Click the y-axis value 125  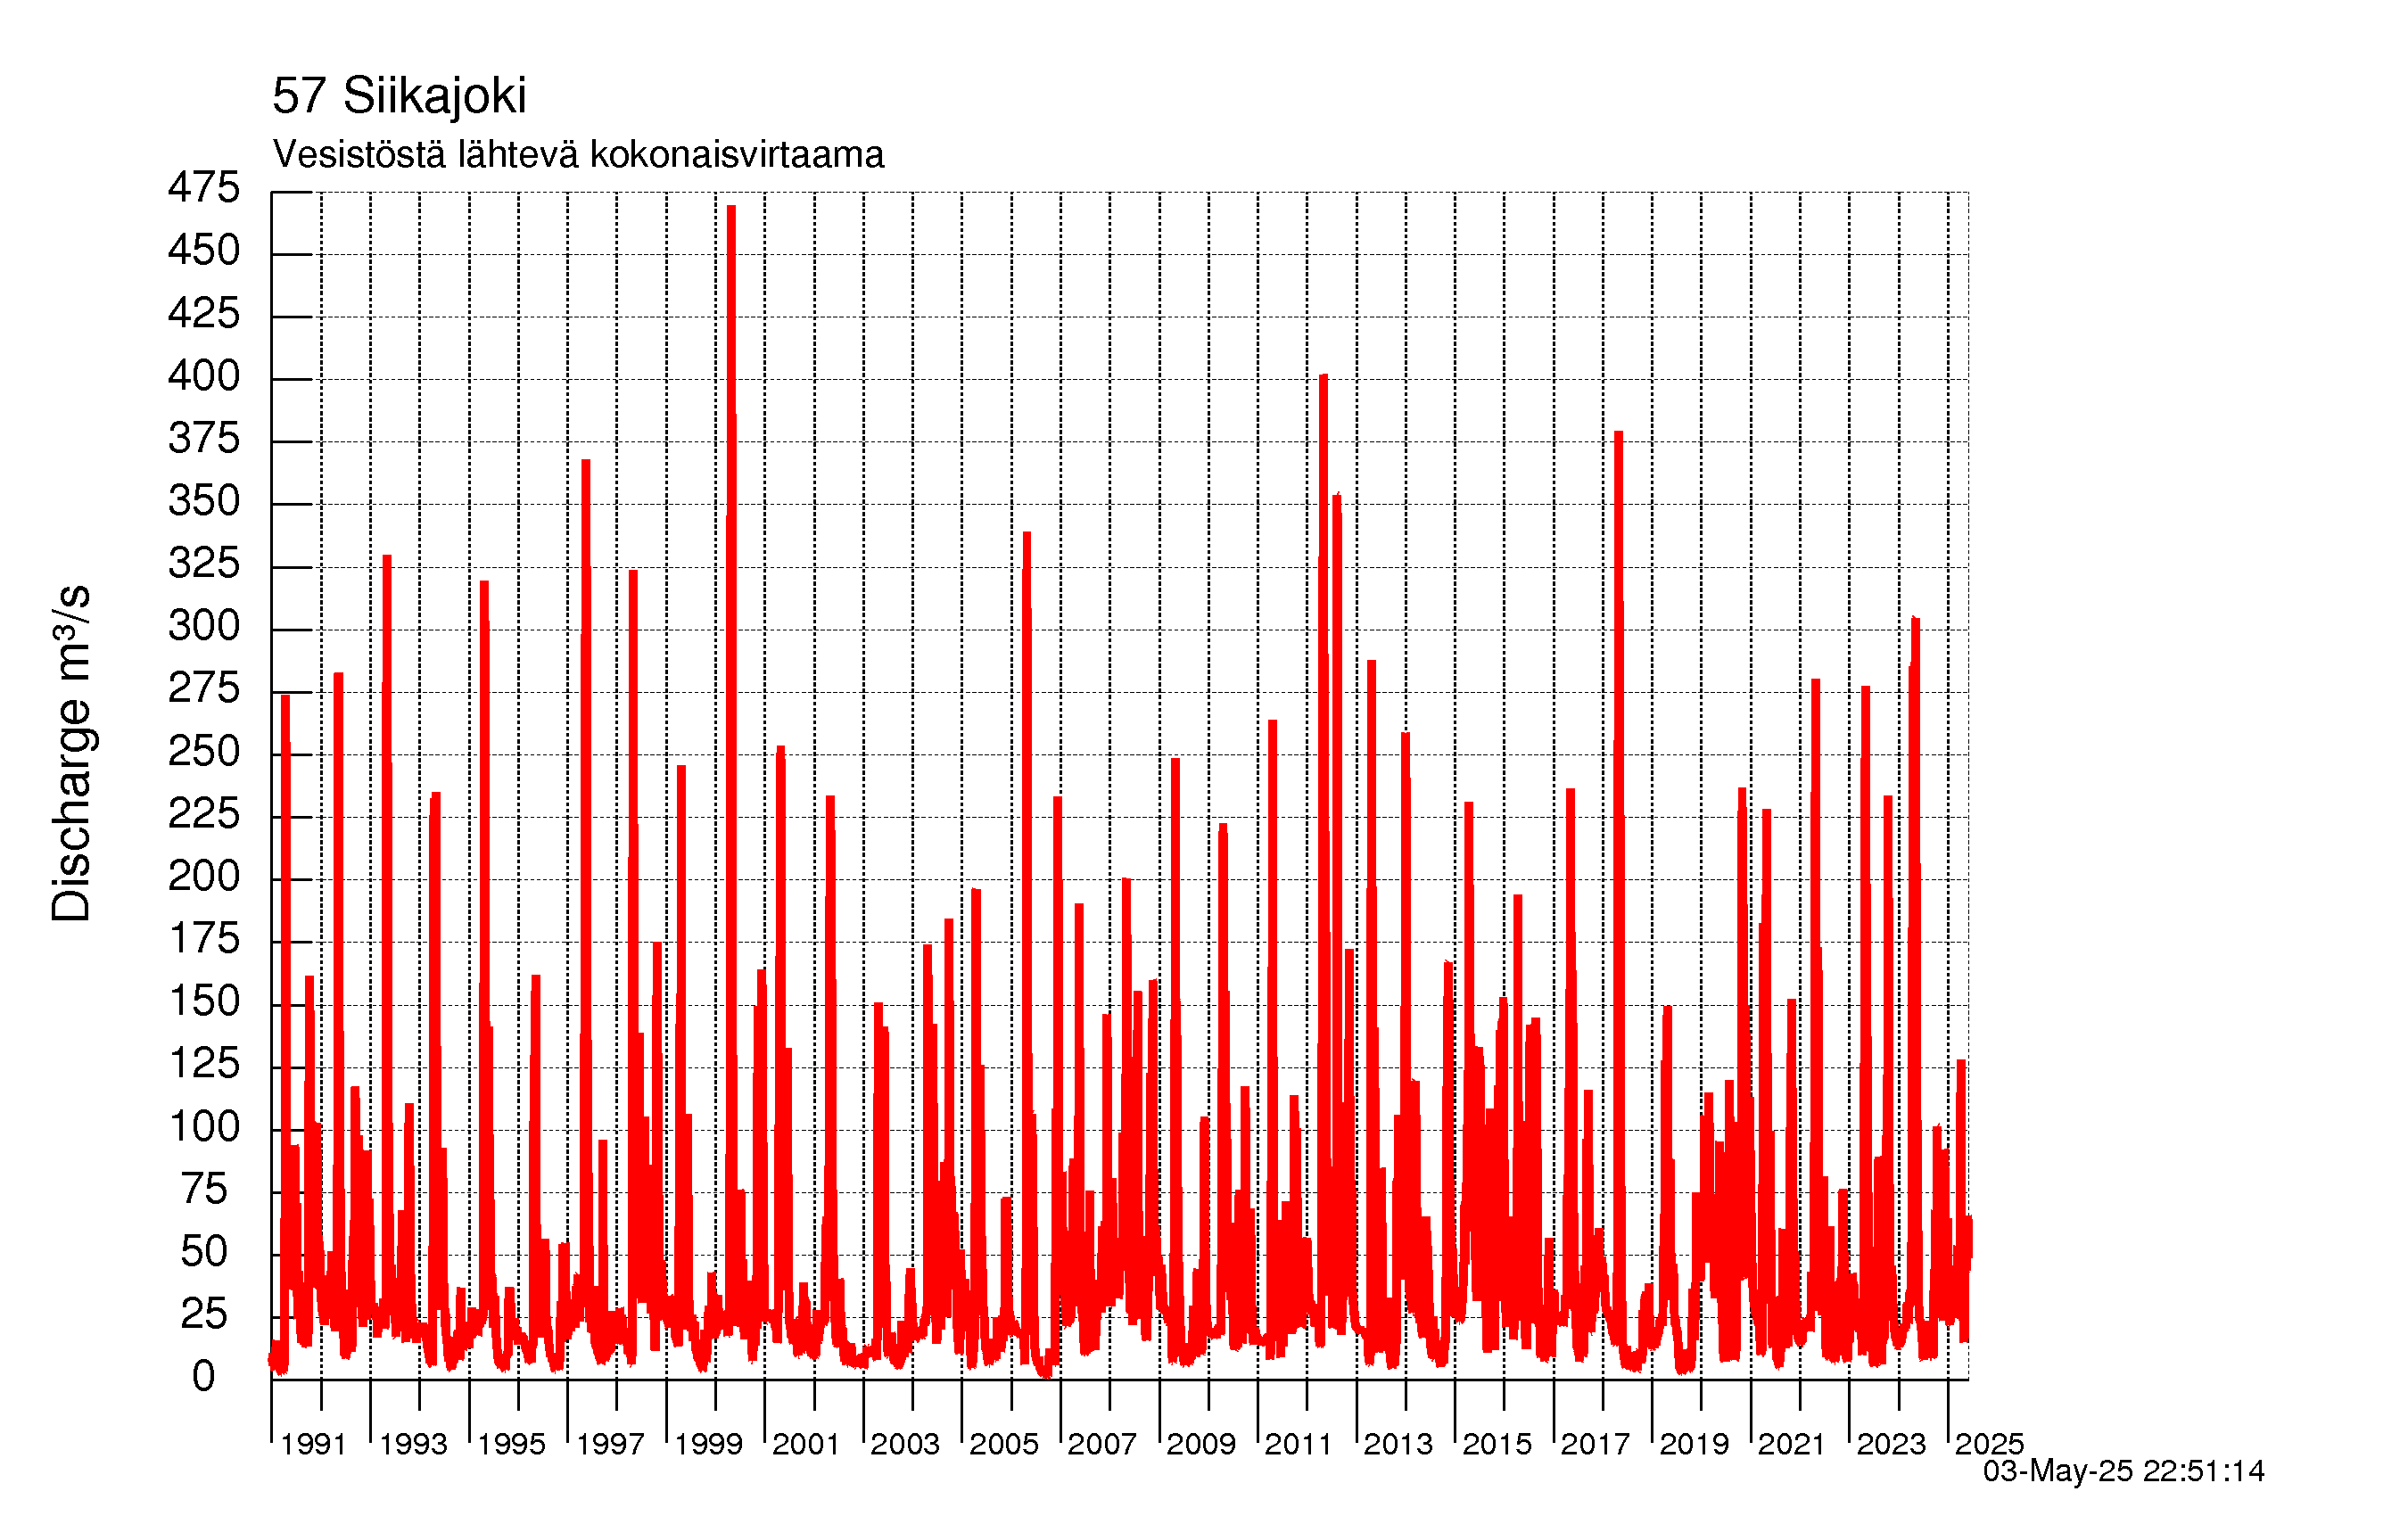[204, 1063]
